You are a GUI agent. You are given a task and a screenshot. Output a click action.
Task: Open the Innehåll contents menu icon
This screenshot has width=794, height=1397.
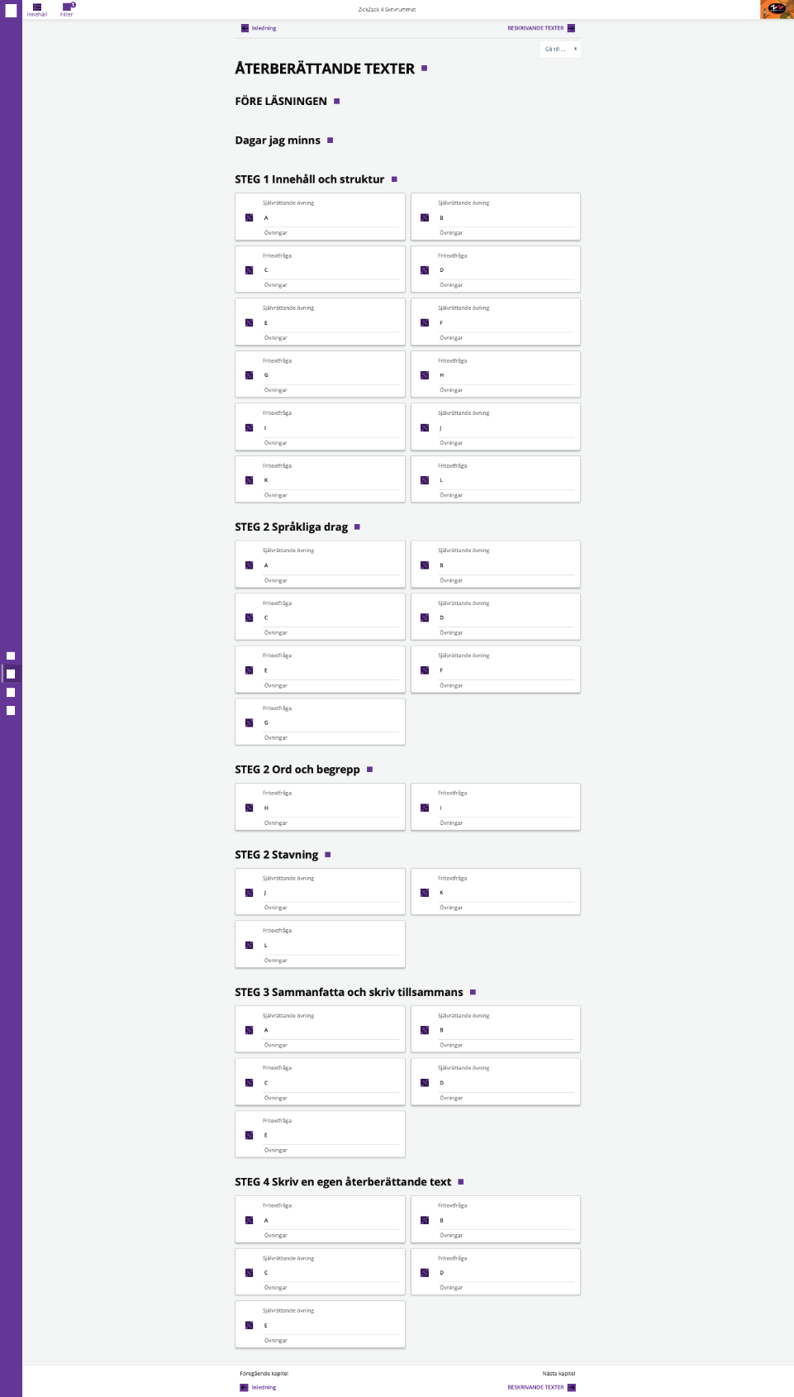pos(37,7)
